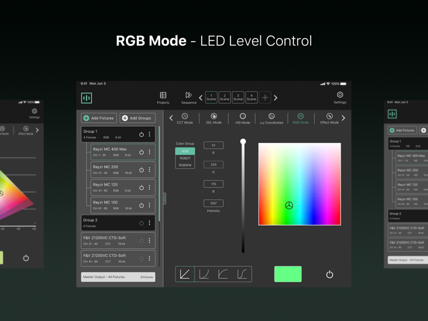The image size is (428, 321).
Task: Click the Add Fixtures button
Action: pos(99,118)
